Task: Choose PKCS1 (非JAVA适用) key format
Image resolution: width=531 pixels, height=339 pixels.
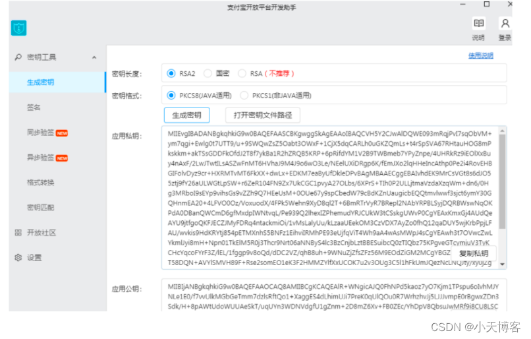Action: [244, 96]
